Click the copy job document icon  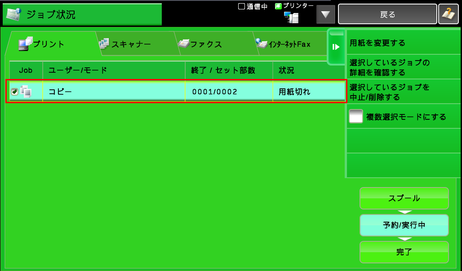pyautogui.click(x=27, y=92)
